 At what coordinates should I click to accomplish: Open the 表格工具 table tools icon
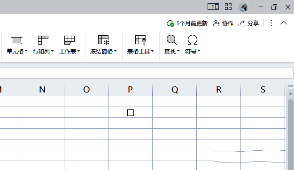click(140, 40)
